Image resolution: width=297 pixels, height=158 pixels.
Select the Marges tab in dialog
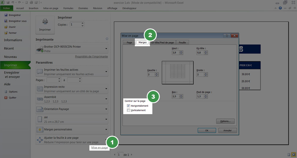coord(143,42)
